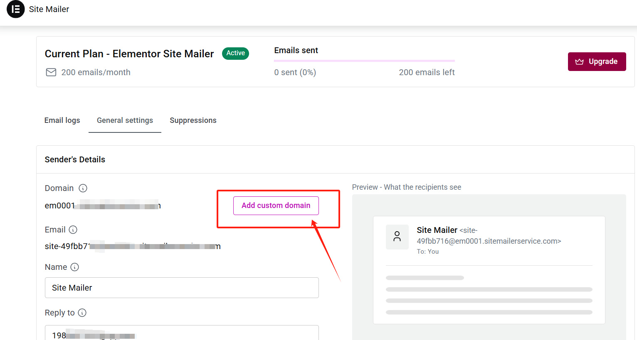Select the General settings tab
The image size is (637, 340).
(125, 120)
